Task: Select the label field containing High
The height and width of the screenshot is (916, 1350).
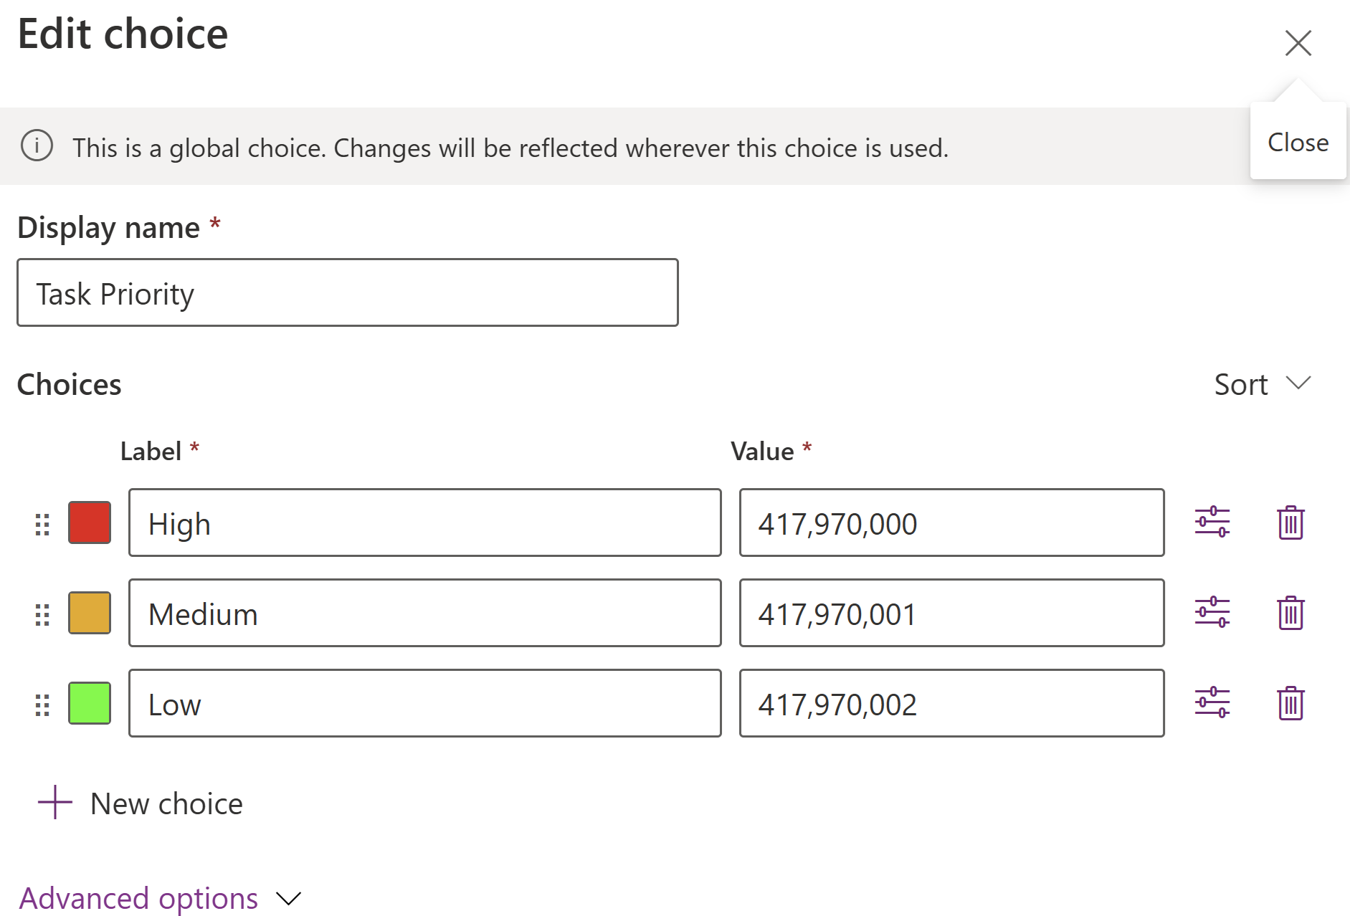Action: 424,523
